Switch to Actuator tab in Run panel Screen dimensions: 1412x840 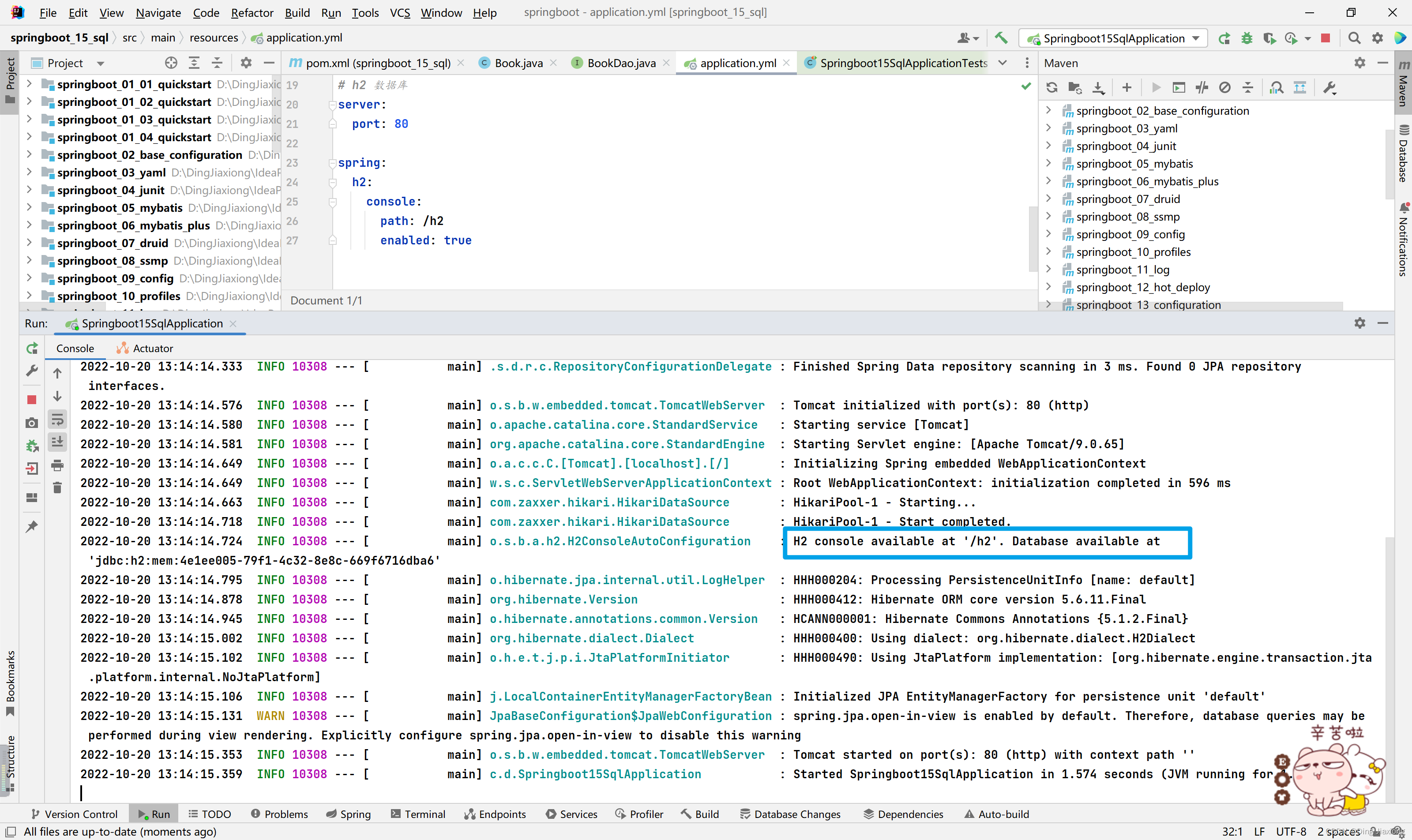click(145, 348)
